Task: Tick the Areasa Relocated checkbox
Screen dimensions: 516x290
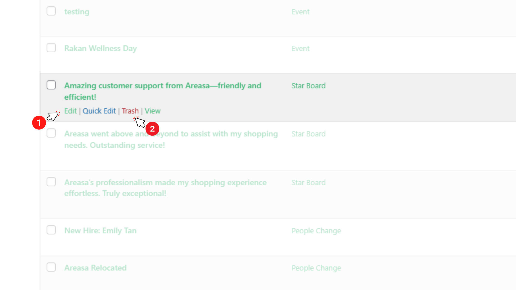Action: pos(51,267)
